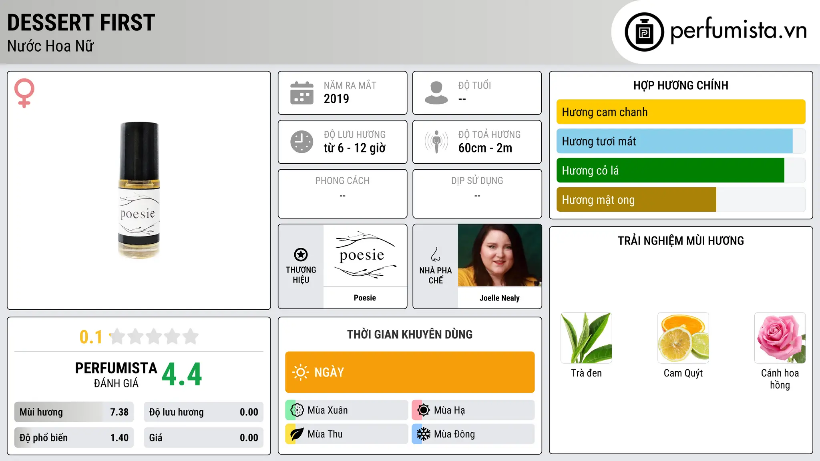This screenshot has width=820, height=461.
Task: Click the Mùi hương 7.38 score bar
Action: click(74, 412)
